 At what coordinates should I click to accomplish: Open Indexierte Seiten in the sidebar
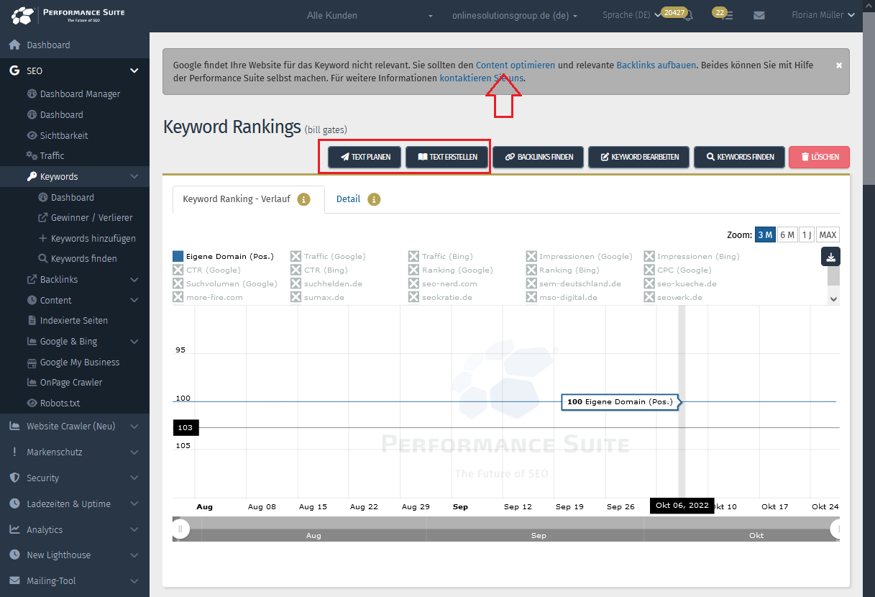click(74, 320)
